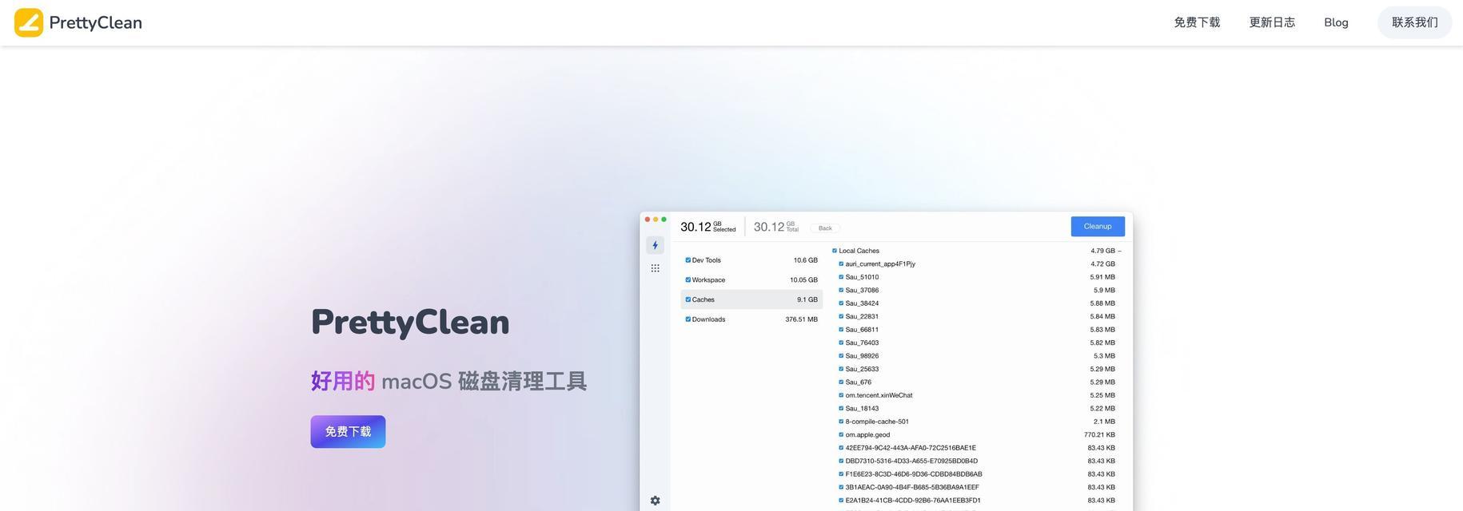Viewport: 1463px width, 511px height.
Task: Toggle the Caches category checkbox
Action: tap(688, 299)
